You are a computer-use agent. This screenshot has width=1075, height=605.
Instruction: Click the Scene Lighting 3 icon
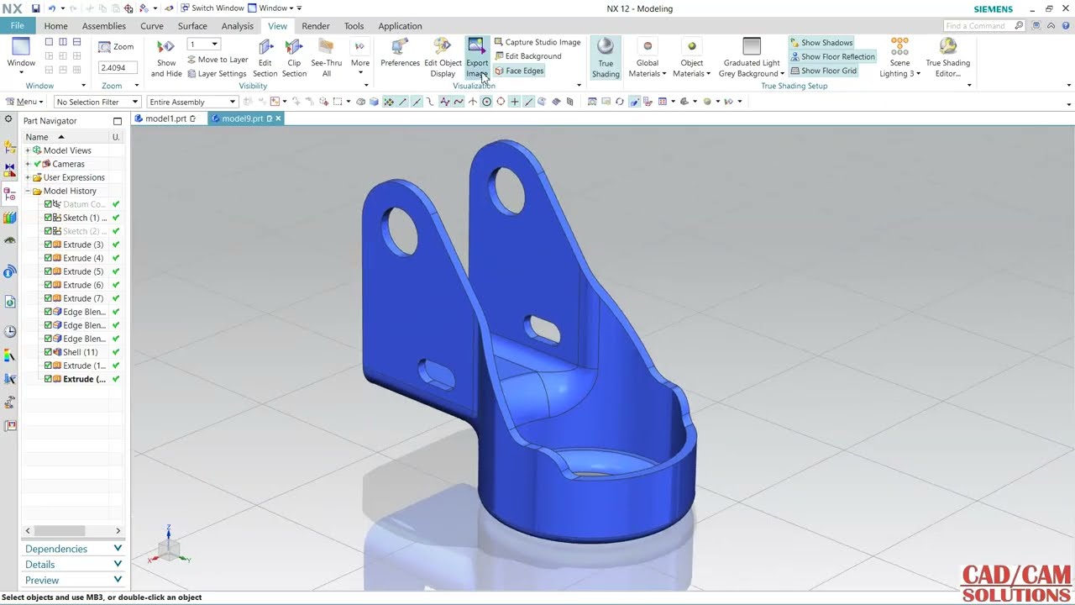[899, 46]
